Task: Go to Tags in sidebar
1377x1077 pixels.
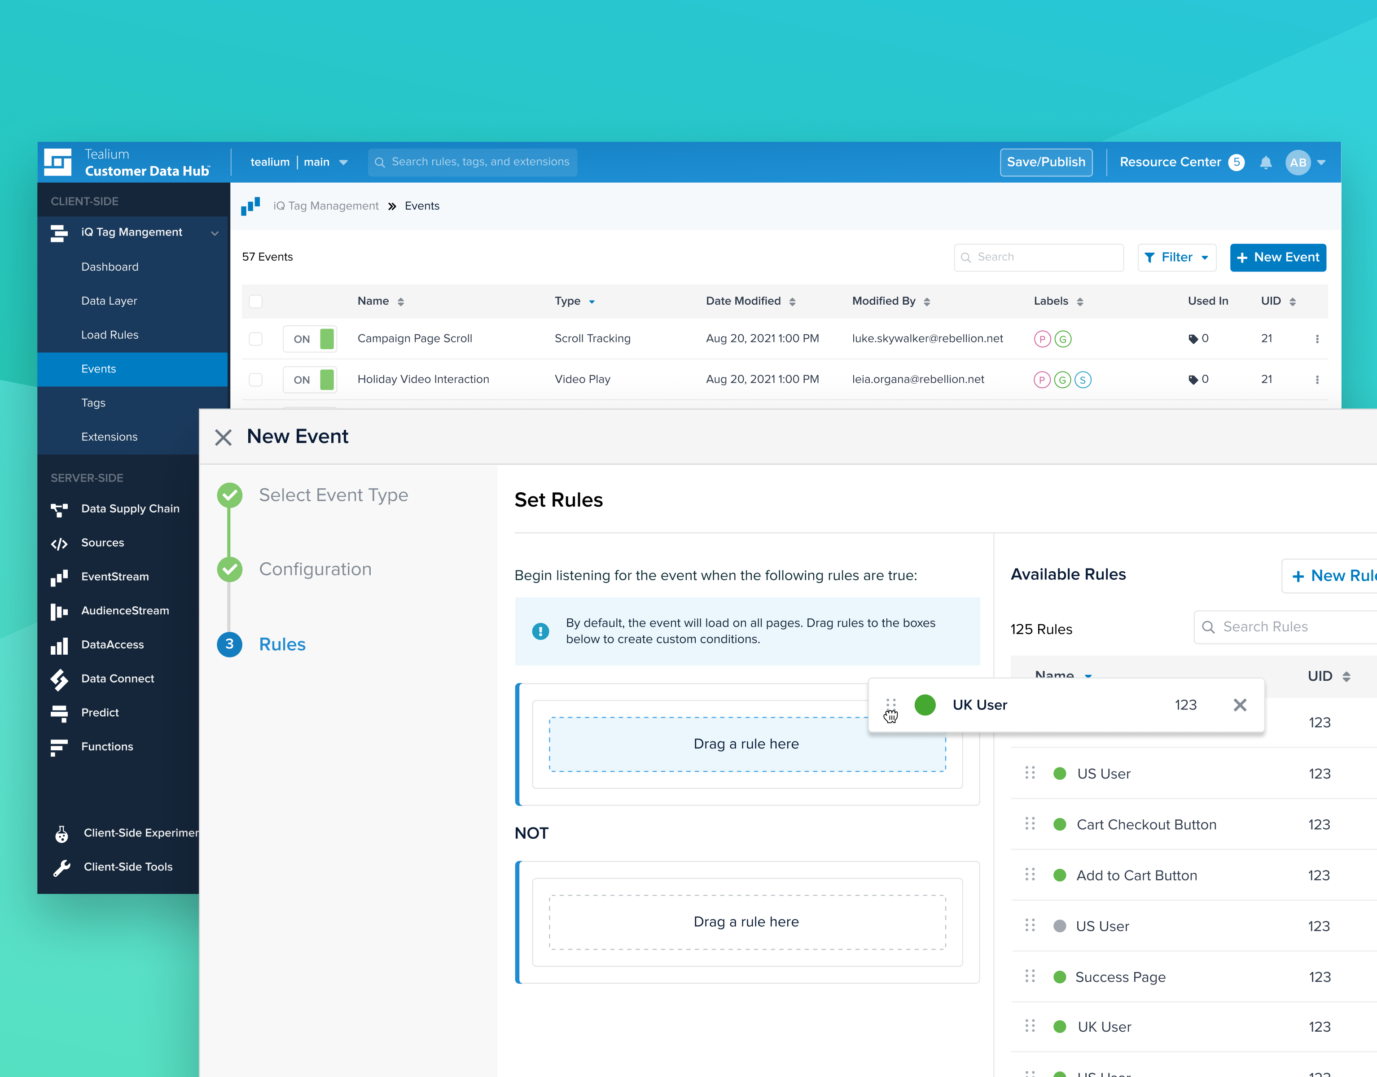Action: coord(93,403)
